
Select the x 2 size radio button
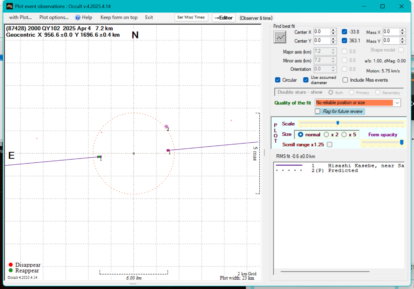[326, 135]
